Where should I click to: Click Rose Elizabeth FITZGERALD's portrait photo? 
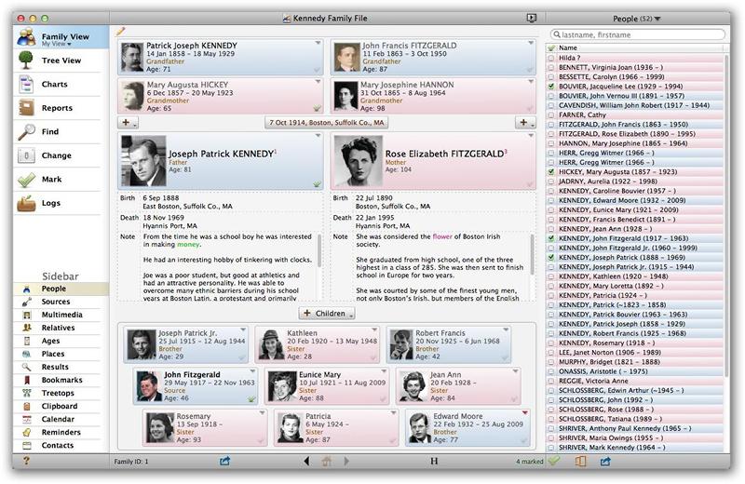click(x=359, y=161)
